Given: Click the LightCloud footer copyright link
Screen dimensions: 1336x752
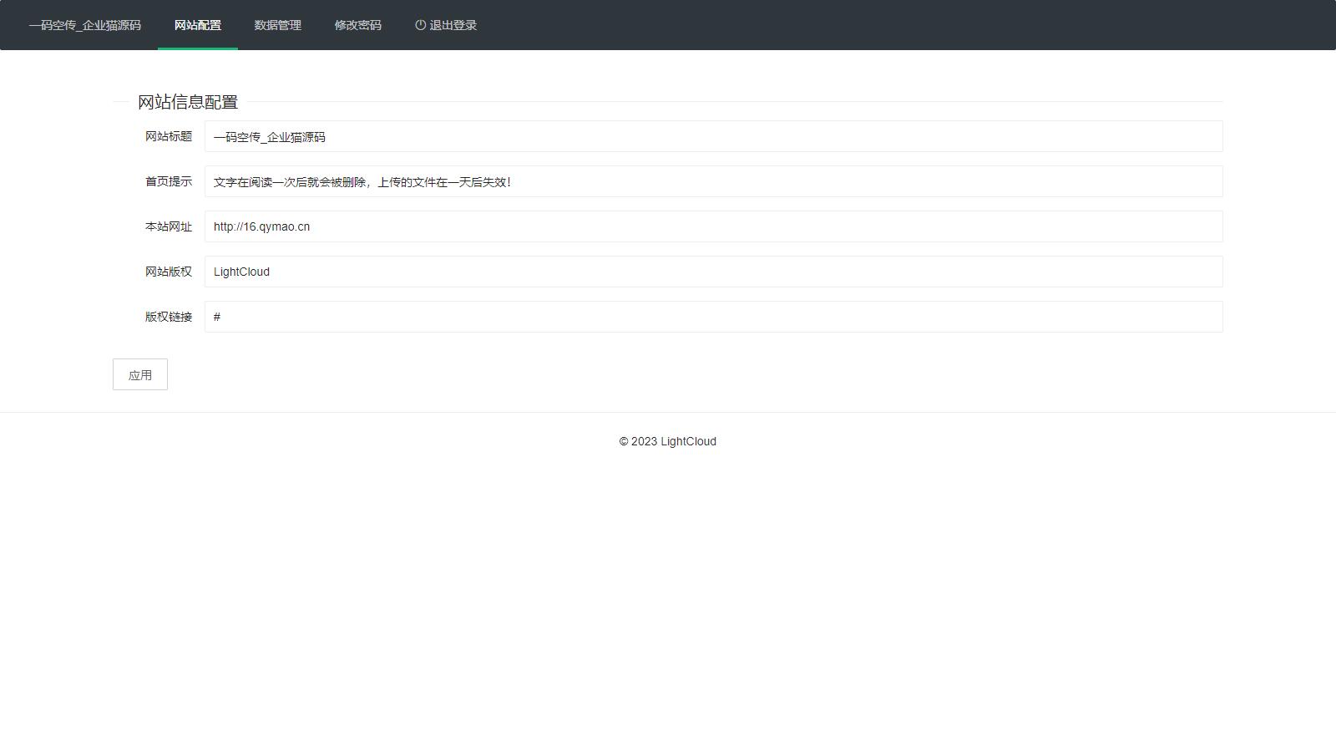Looking at the screenshot, I should point(688,441).
